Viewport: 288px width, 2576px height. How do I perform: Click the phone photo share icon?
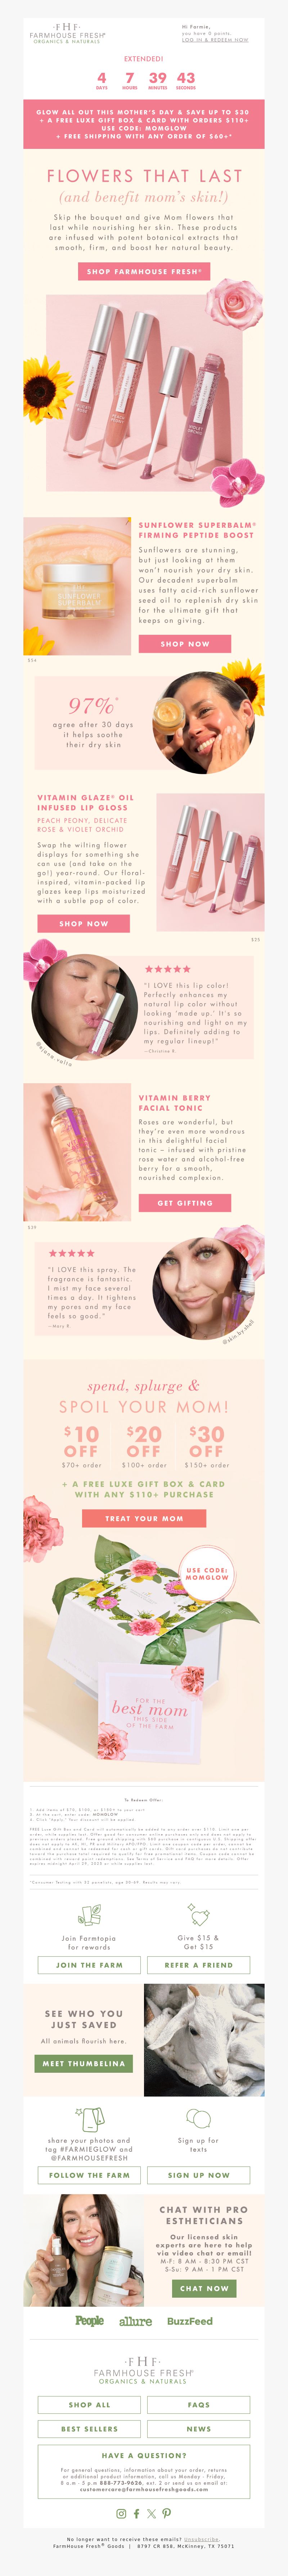click(89, 2116)
